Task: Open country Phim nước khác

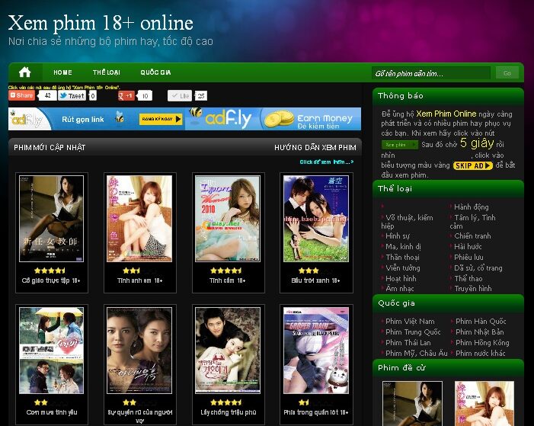Action: pos(480,354)
